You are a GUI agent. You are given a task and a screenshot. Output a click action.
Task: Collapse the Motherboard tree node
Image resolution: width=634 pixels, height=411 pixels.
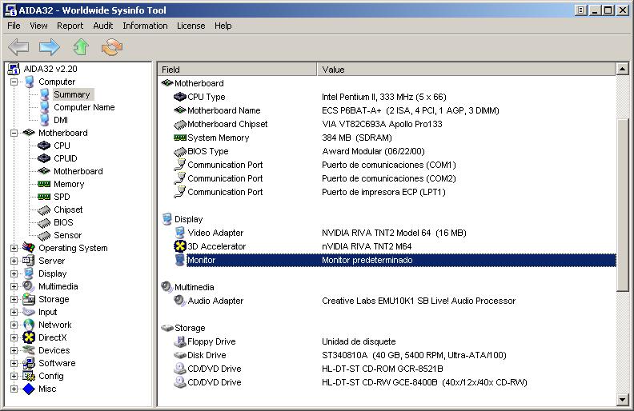pyautogui.click(x=14, y=133)
